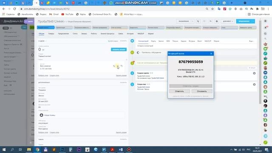Open Сайты in the left sidebar
Viewport: 272px width, 153px height.
[x=6, y=65]
